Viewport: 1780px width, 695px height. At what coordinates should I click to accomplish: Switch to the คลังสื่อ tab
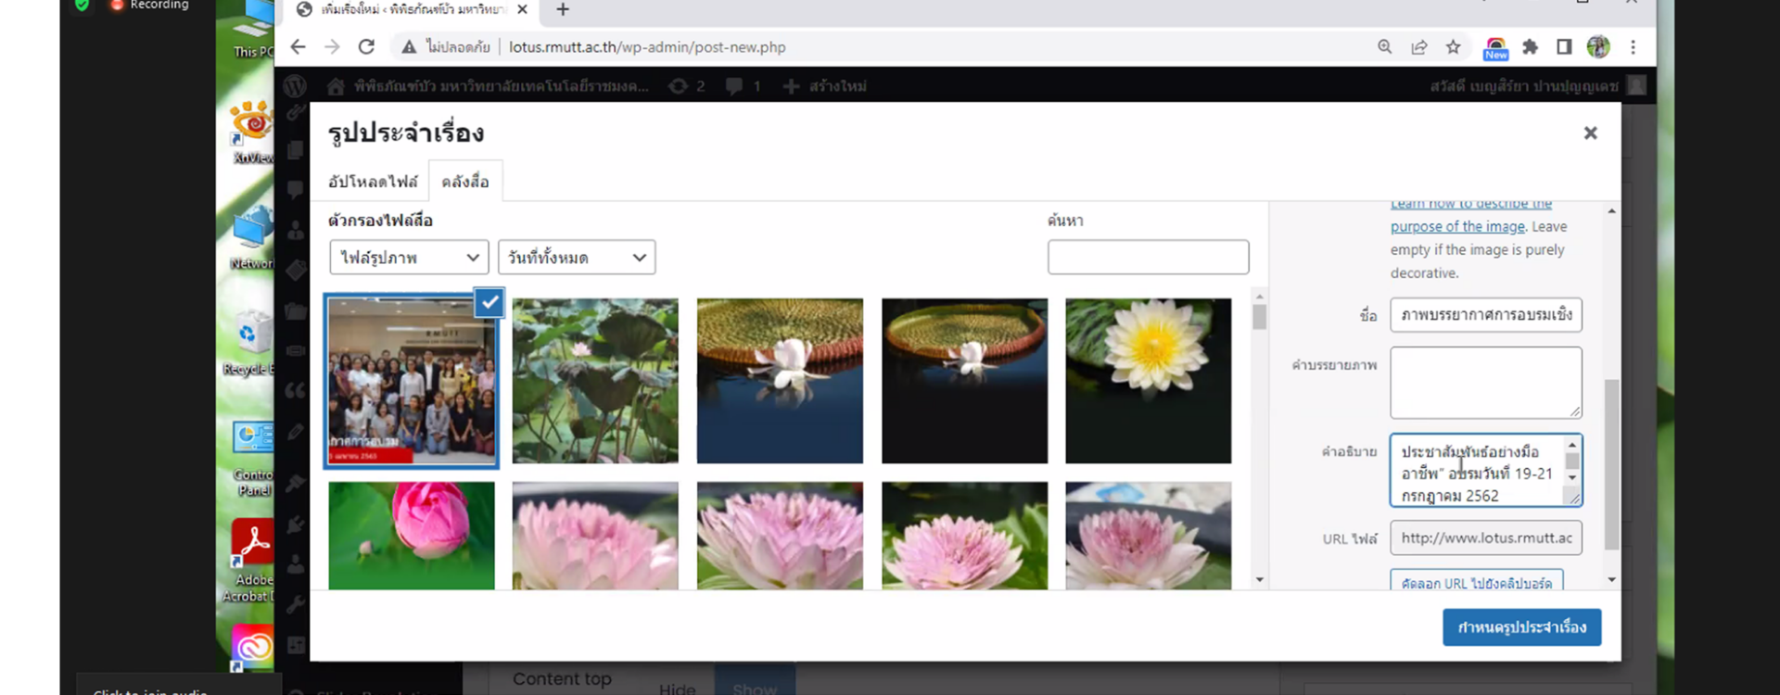point(465,182)
